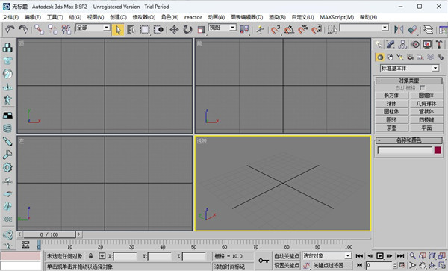Click the 圆柱体 cylinder button

(x=391, y=112)
